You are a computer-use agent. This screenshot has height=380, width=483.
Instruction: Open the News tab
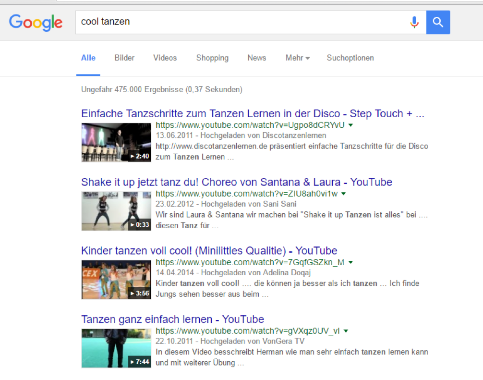[x=256, y=58]
